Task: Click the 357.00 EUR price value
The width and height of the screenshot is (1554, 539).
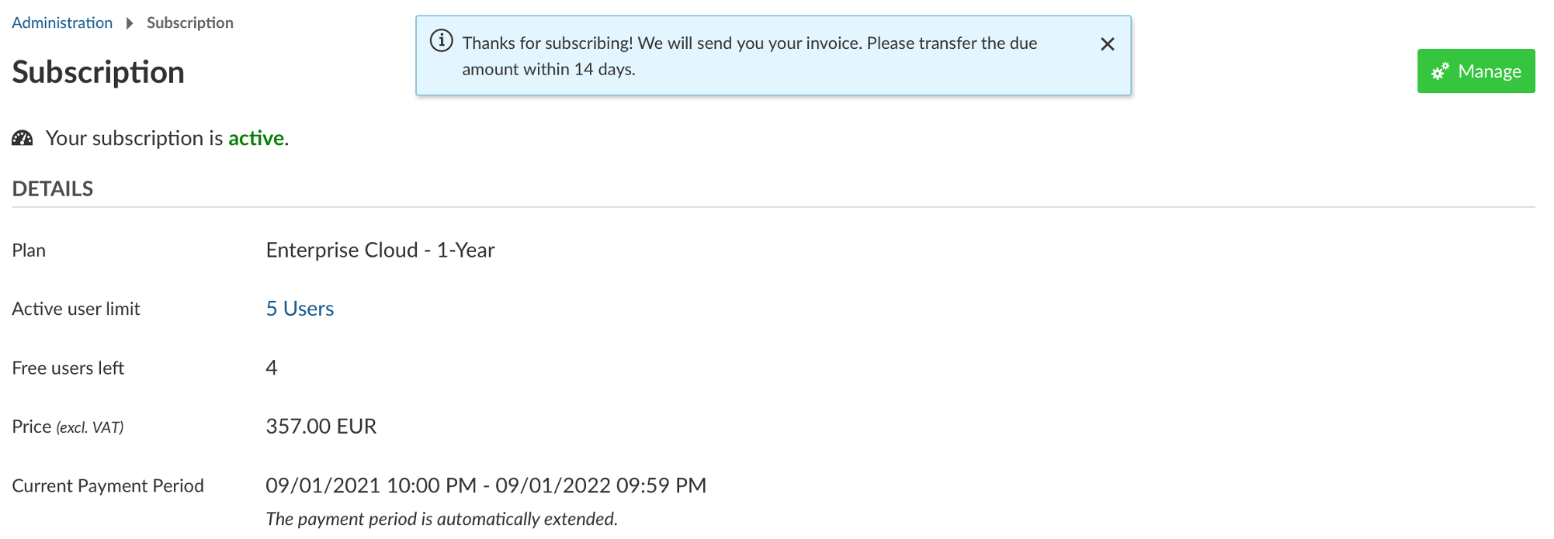Action: pyautogui.click(x=321, y=427)
